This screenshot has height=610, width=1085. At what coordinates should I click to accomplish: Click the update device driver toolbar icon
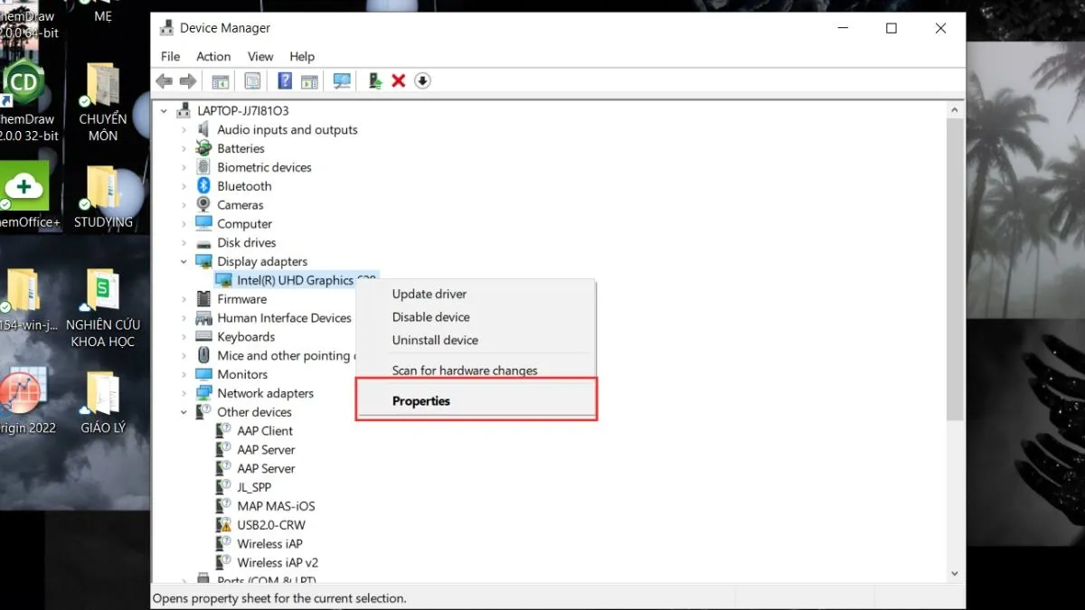375,81
